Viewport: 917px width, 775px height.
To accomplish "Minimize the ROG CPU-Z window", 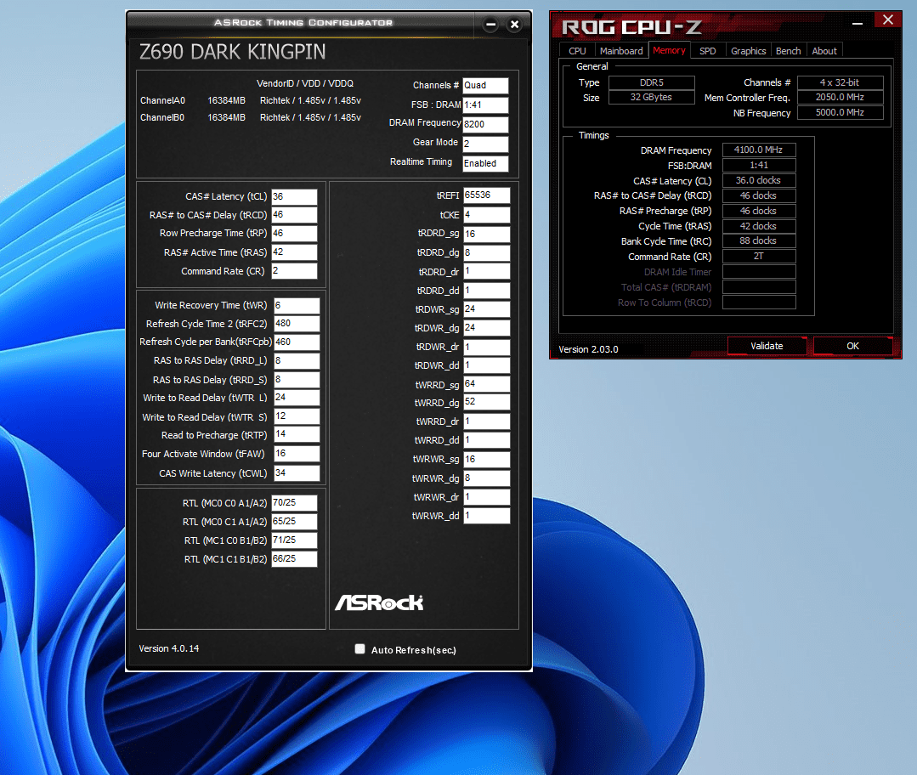I will click(858, 24).
